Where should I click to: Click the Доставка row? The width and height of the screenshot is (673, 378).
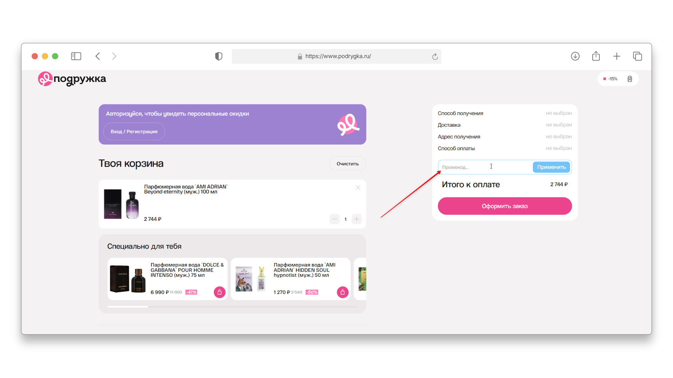[505, 125]
